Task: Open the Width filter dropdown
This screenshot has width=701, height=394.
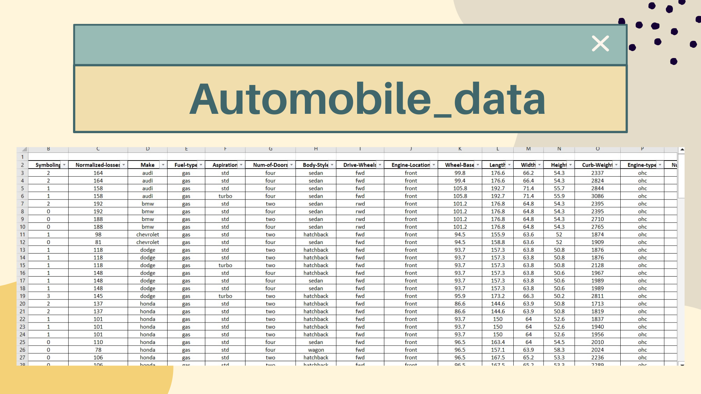Action: 539,165
